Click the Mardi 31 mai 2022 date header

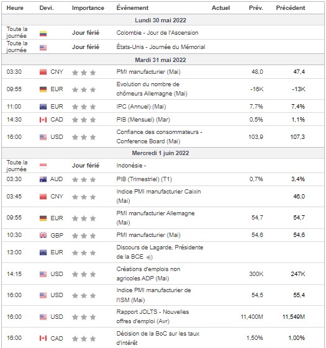[160, 60]
